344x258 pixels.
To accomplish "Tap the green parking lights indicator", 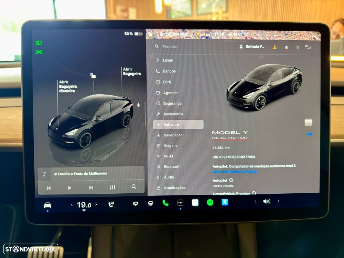I will (39, 52).
